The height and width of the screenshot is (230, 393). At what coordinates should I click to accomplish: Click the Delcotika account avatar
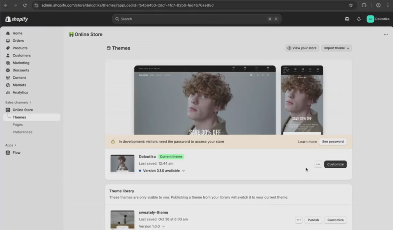(x=370, y=19)
